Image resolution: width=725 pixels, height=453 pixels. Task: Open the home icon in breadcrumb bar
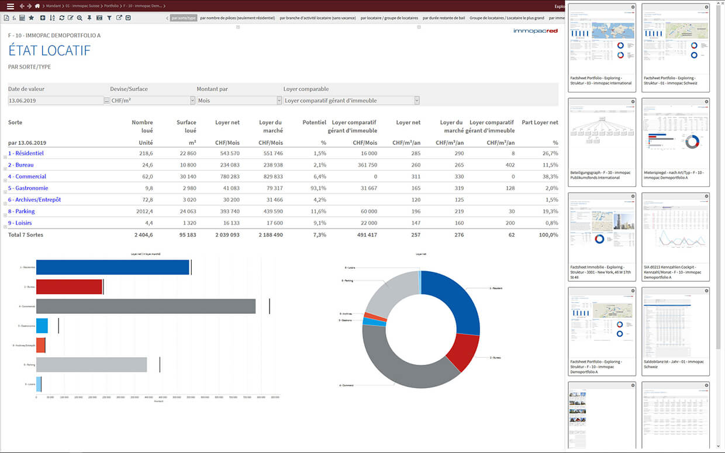pyautogui.click(x=37, y=6)
